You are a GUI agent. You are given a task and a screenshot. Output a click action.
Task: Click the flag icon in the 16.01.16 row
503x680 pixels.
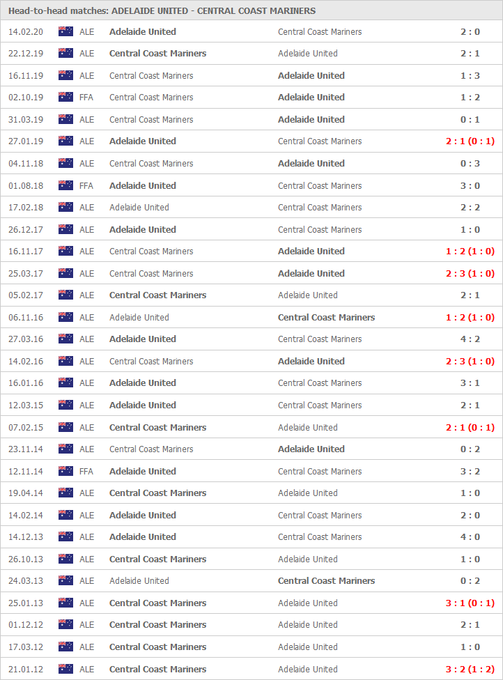tap(65, 382)
